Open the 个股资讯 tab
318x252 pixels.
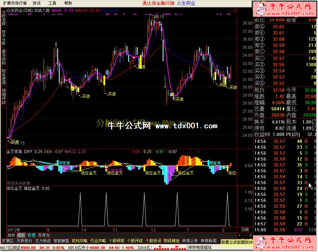point(153,241)
